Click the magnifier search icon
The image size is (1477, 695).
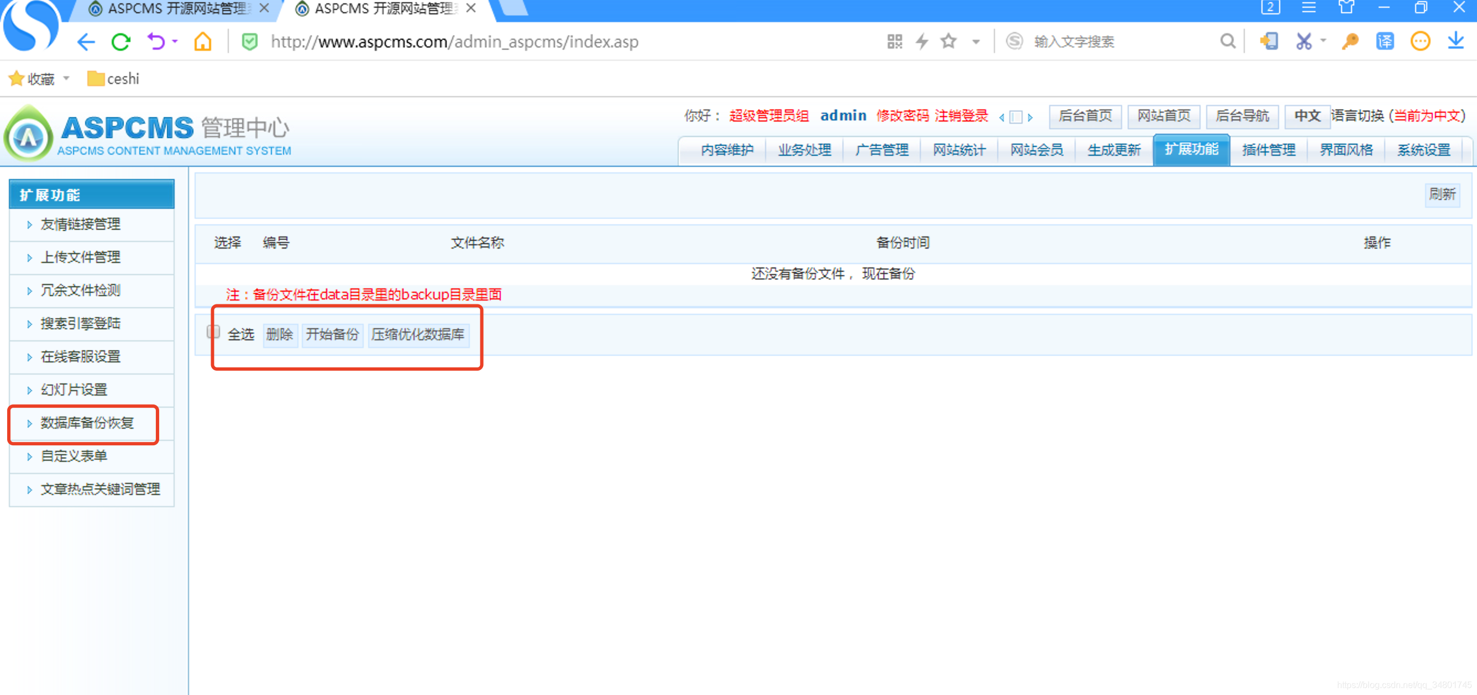coord(1227,41)
